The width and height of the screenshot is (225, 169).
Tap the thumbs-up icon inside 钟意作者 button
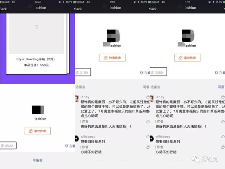tap(105, 58)
